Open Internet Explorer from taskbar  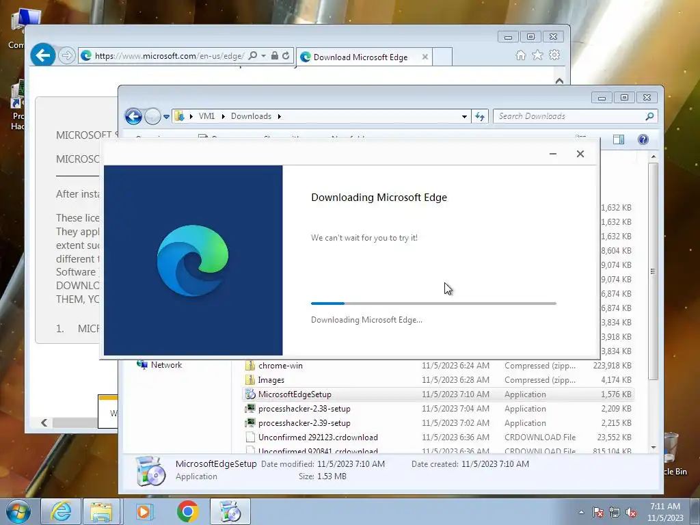(x=61, y=511)
